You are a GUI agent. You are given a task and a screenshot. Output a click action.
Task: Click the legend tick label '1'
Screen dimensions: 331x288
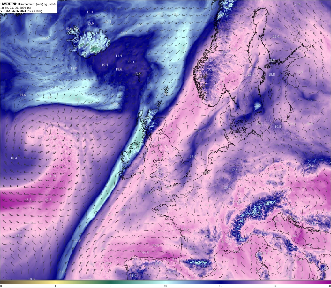click(x=55, y=286)
